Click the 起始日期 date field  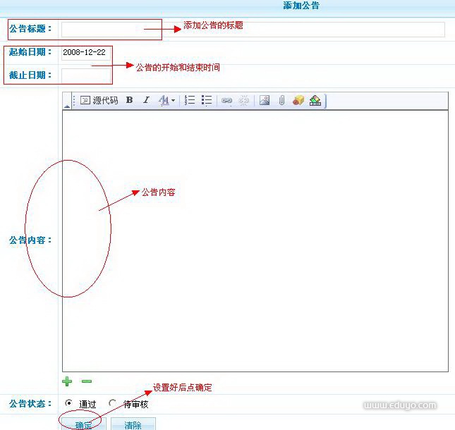pos(85,53)
